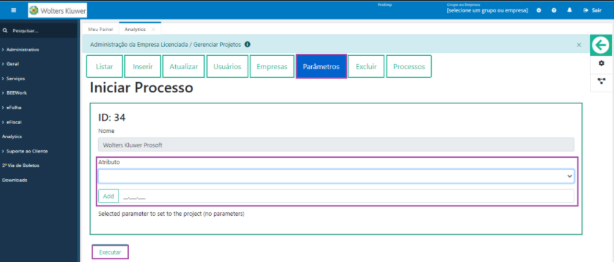
Task: Click the masked value input beside Add
Action: pos(346,196)
